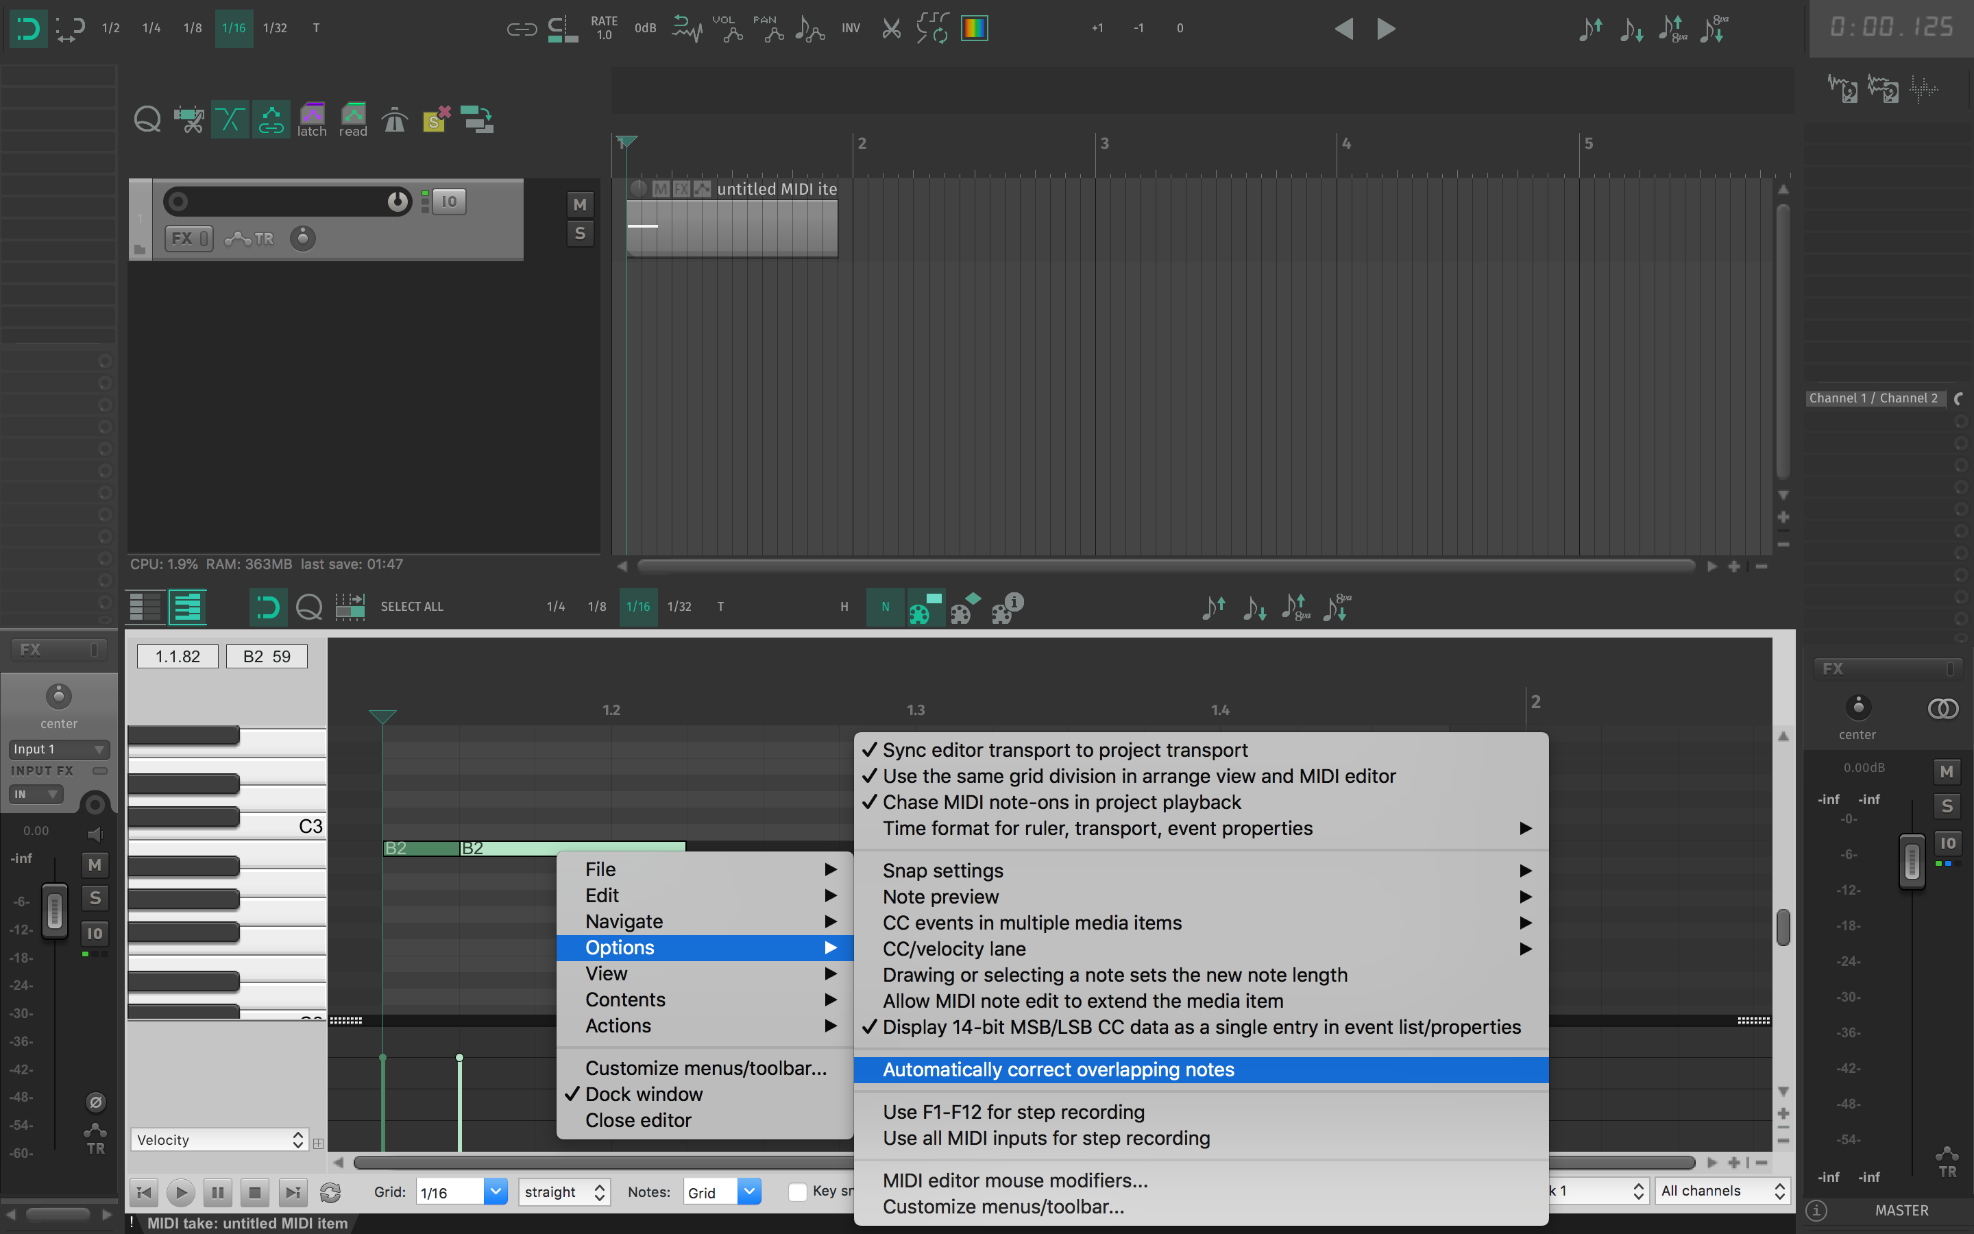Click the scissors split icon
The image size is (1974, 1234).
pos(892,29)
